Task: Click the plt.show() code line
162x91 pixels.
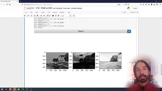Action: point(38,28)
